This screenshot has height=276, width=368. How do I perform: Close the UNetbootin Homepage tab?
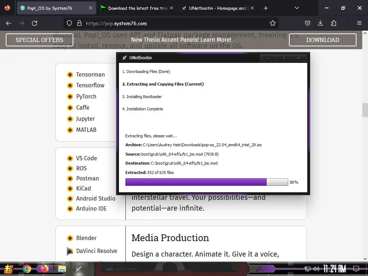252,8
